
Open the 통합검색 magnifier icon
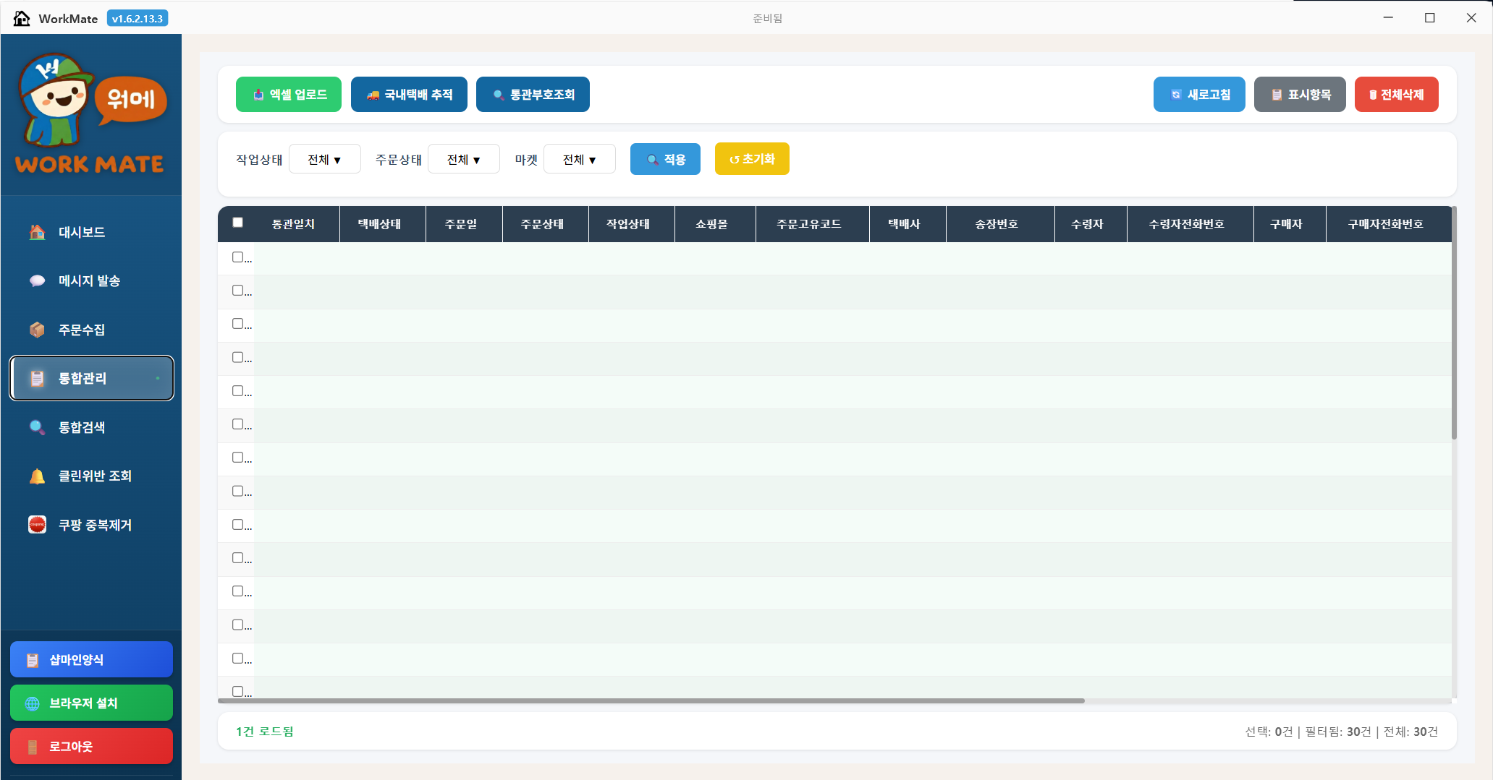tap(37, 427)
